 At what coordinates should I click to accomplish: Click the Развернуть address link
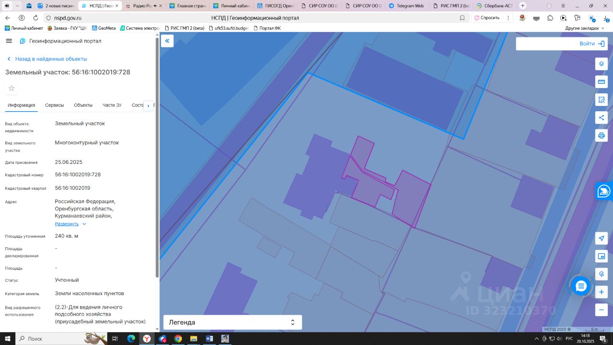pyautogui.click(x=67, y=224)
